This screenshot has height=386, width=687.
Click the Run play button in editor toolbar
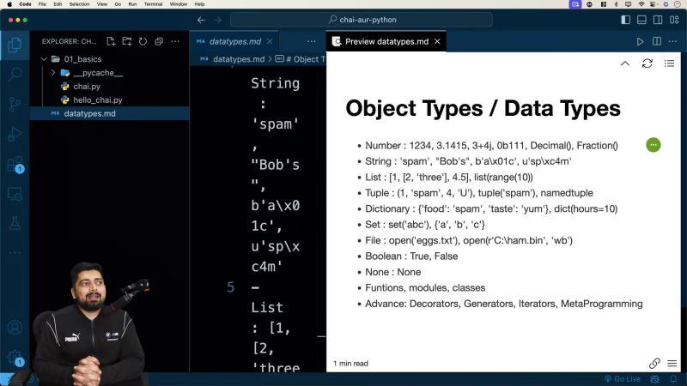[640, 40]
